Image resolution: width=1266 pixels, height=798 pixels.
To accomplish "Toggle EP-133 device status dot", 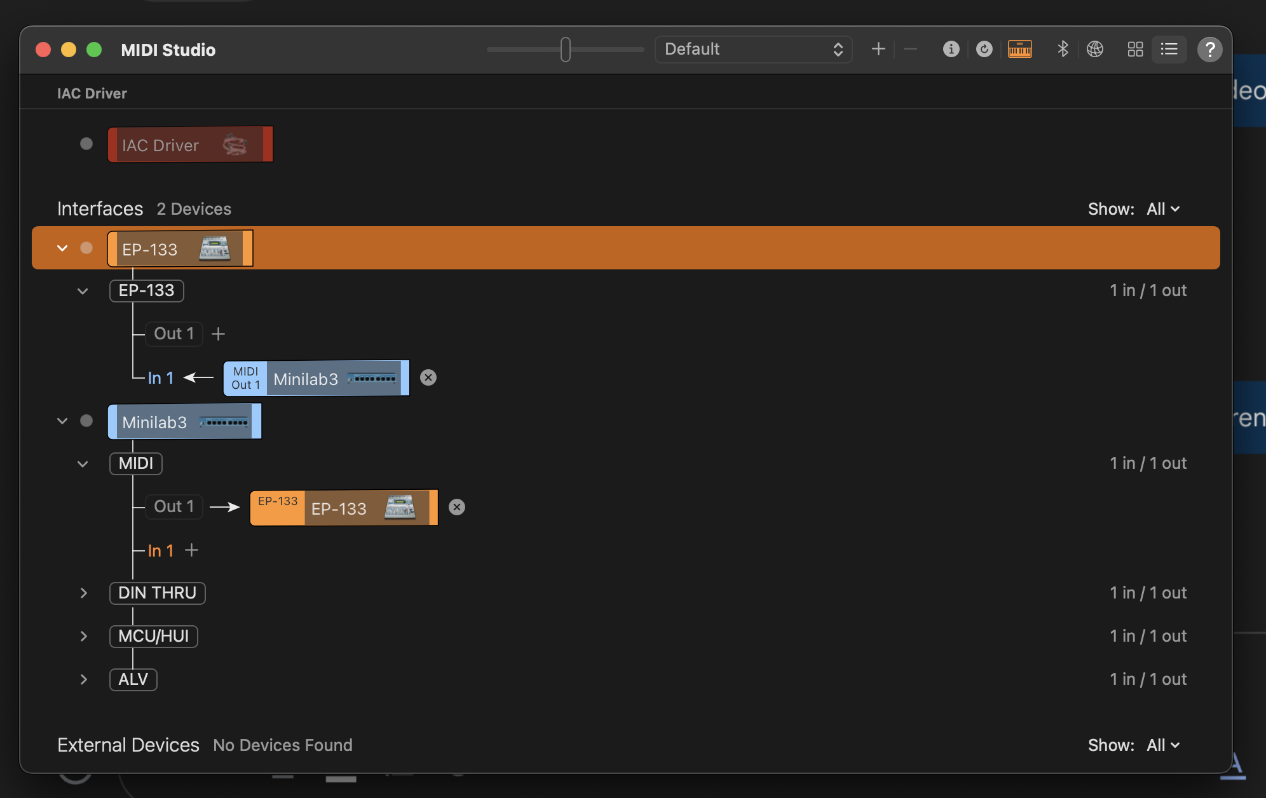I will tap(86, 248).
